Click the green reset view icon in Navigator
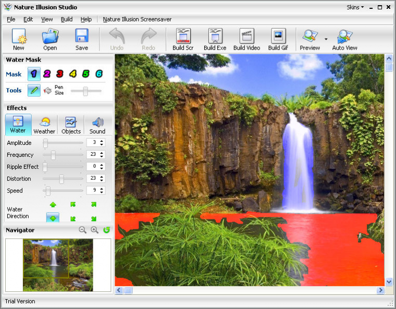 tap(106, 230)
